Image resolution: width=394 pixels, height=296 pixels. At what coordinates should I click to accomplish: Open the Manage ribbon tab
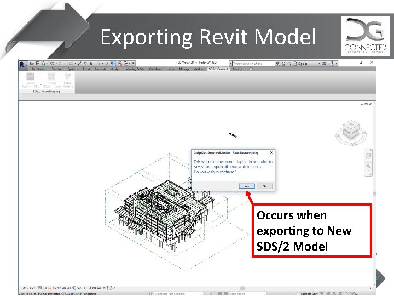point(184,69)
